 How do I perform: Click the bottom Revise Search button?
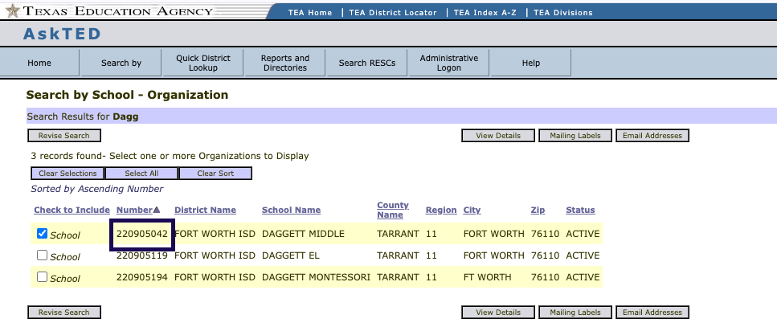(x=64, y=313)
